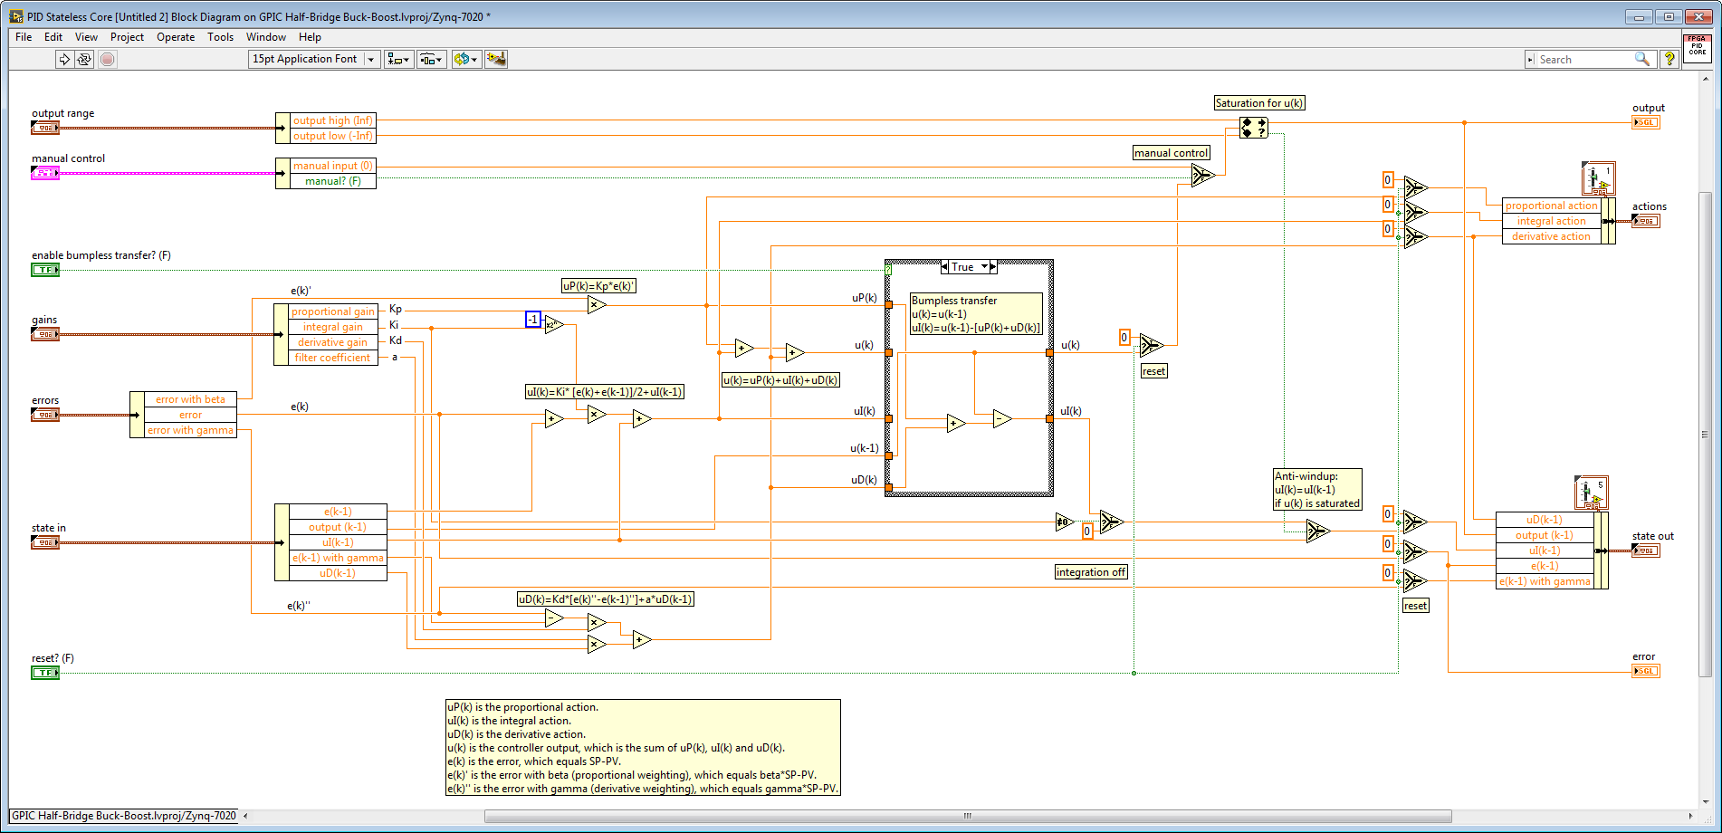Select the manual control Select node
The width and height of the screenshot is (1722, 833).
click(1202, 175)
